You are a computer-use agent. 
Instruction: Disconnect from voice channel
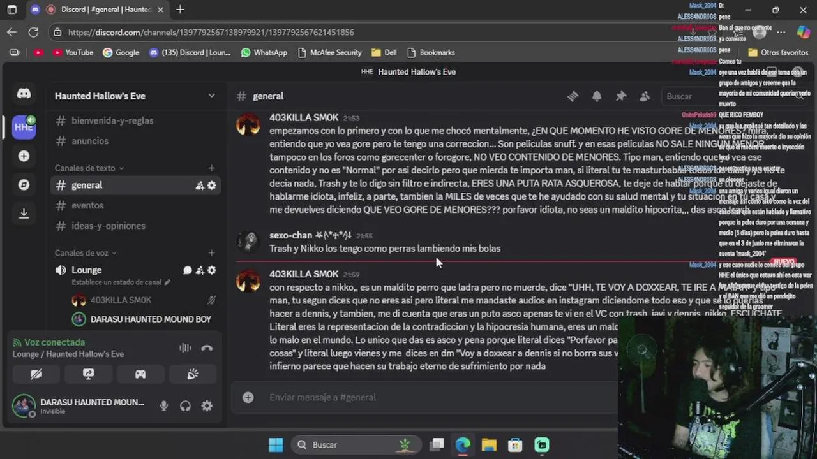point(207,348)
